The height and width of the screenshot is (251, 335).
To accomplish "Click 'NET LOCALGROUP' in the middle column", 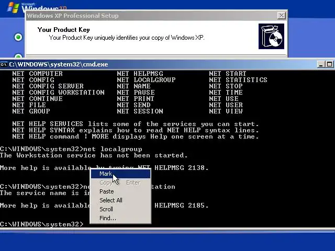I will (147, 80).
